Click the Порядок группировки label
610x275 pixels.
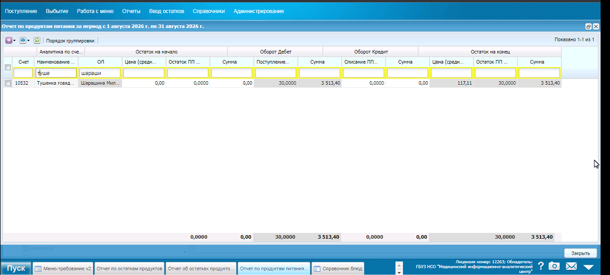71,40
